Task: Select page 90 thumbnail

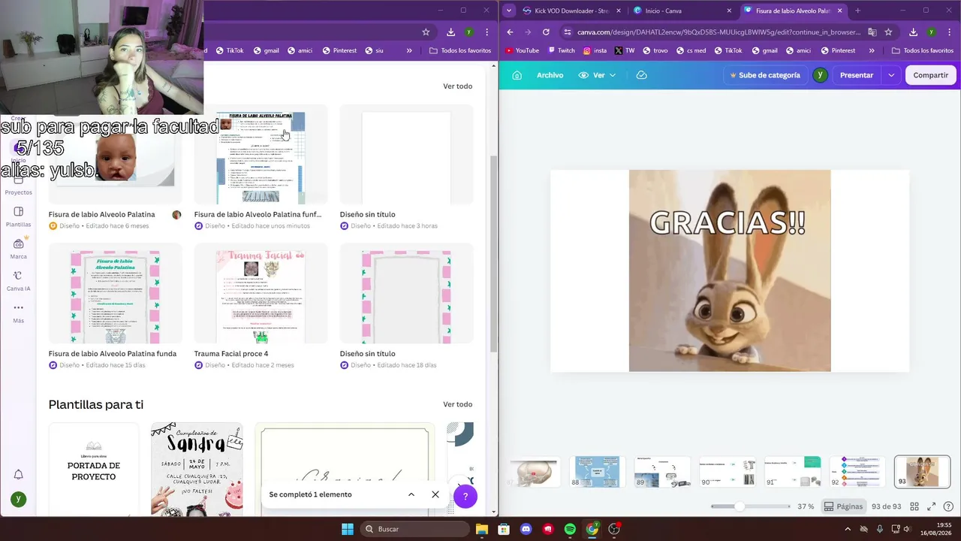Action: coord(728,472)
